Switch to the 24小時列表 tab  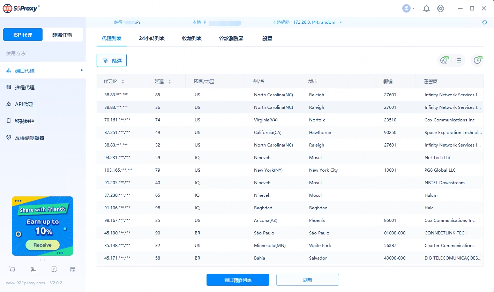point(152,38)
